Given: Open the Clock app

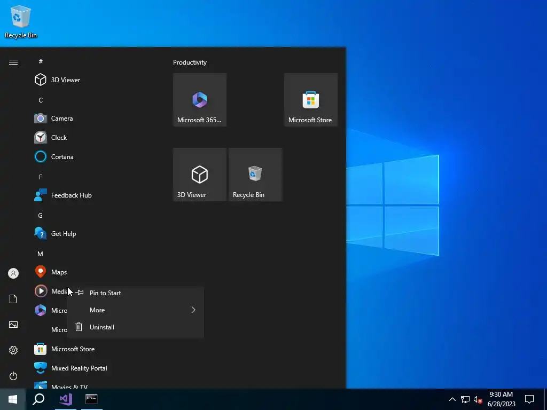Looking at the screenshot, I should click(x=51, y=137).
